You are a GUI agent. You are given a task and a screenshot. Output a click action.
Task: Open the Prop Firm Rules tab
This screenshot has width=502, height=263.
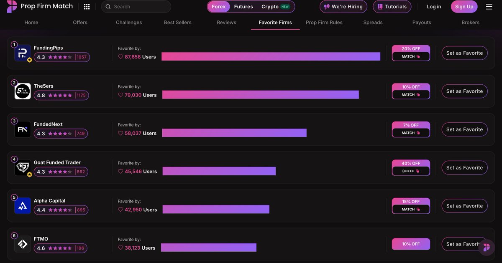point(324,23)
